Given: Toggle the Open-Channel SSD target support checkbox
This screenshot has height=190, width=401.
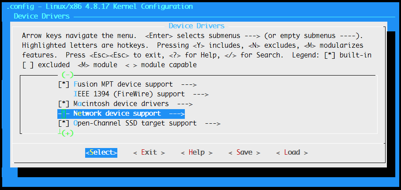Looking at the screenshot, I should point(64,123).
